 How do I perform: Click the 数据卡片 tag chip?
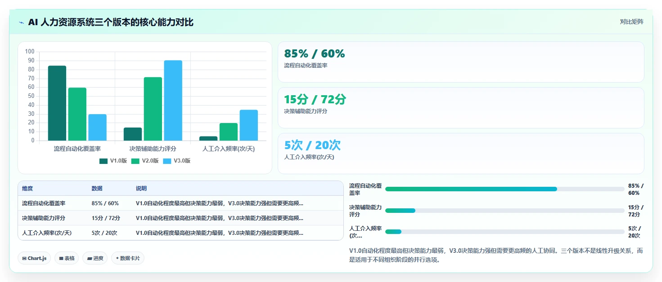(x=128, y=258)
